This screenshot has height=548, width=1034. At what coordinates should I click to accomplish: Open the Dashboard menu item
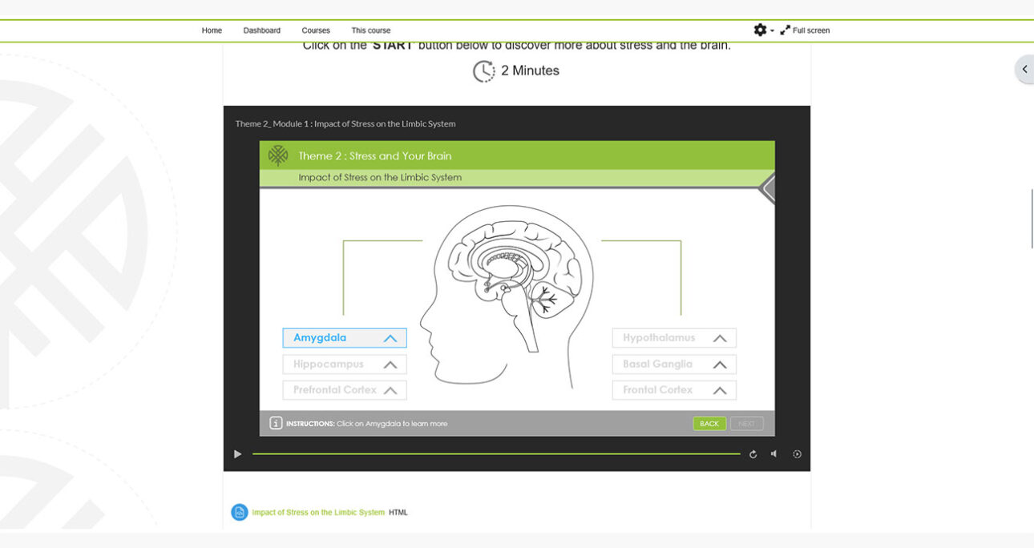(261, 30)
